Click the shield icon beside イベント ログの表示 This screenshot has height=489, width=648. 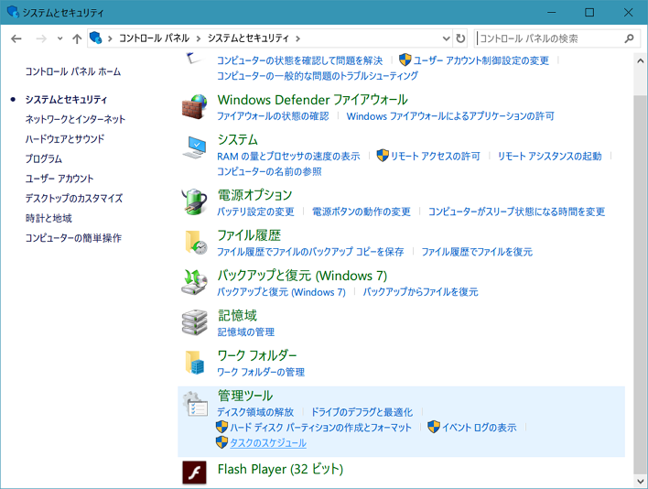click(434, 427)
